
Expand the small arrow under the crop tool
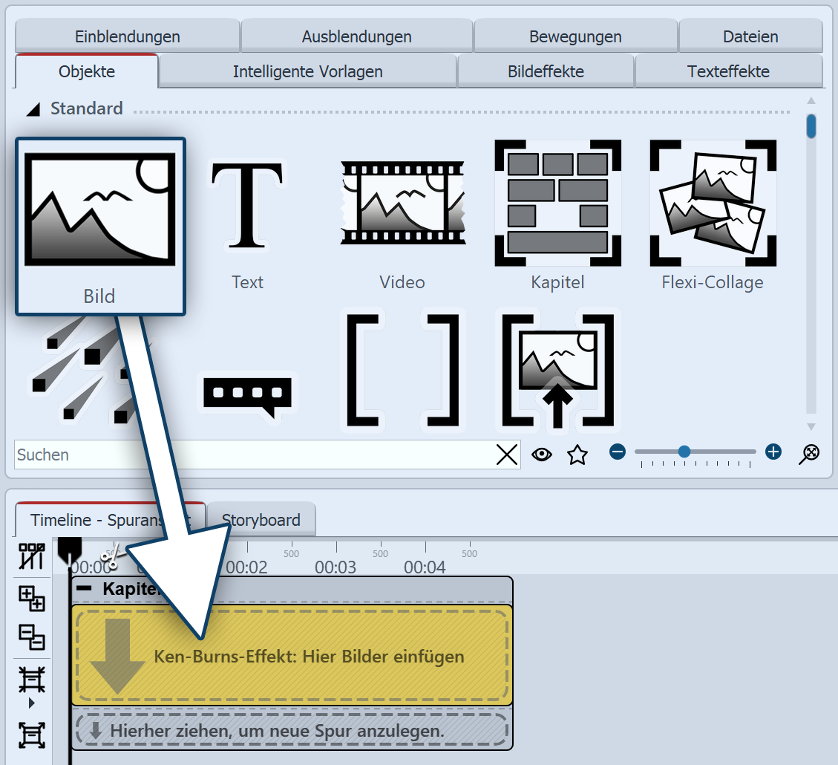[x=31, y=703]
